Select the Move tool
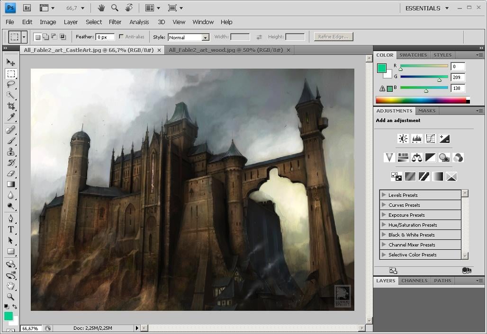This screenshot has height=334, width=487. click(10, 62)
